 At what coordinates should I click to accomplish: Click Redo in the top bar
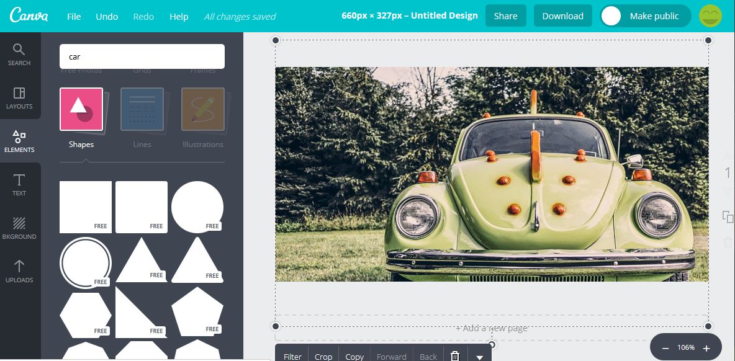coord(143,16)
